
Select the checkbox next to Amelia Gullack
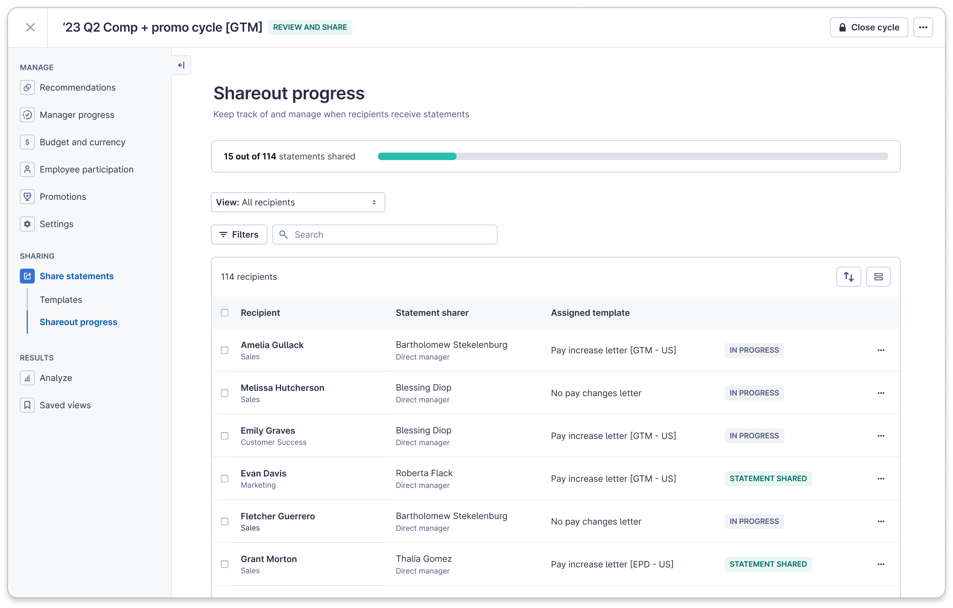(225, 350)
